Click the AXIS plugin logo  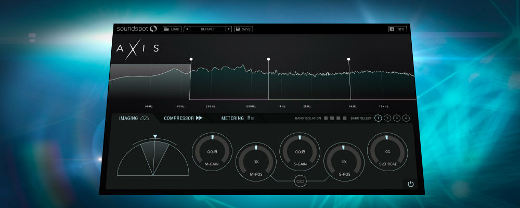pos(138,49)
